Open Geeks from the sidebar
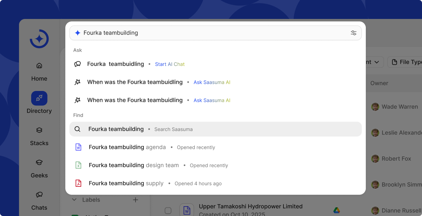This screenshot has height=216, width=422. (x=39, y=168)
